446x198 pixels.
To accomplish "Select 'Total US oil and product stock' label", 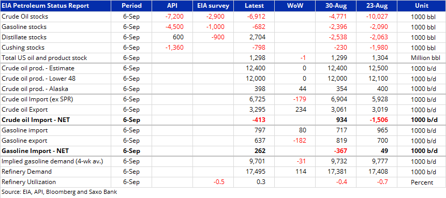I will (x=44, y=58).
